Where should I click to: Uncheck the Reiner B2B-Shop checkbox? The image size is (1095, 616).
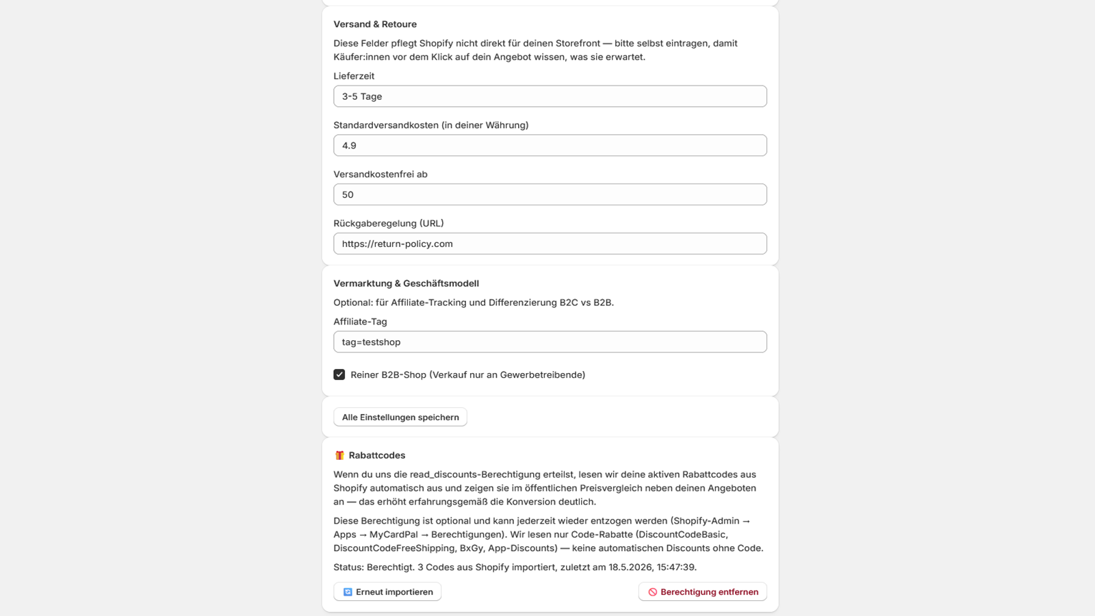(339, 374)
